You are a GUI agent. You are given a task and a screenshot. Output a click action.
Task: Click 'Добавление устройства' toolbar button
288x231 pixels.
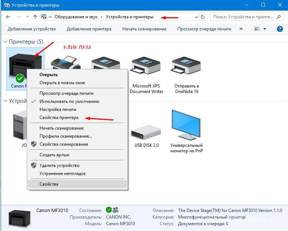[32, 29]
